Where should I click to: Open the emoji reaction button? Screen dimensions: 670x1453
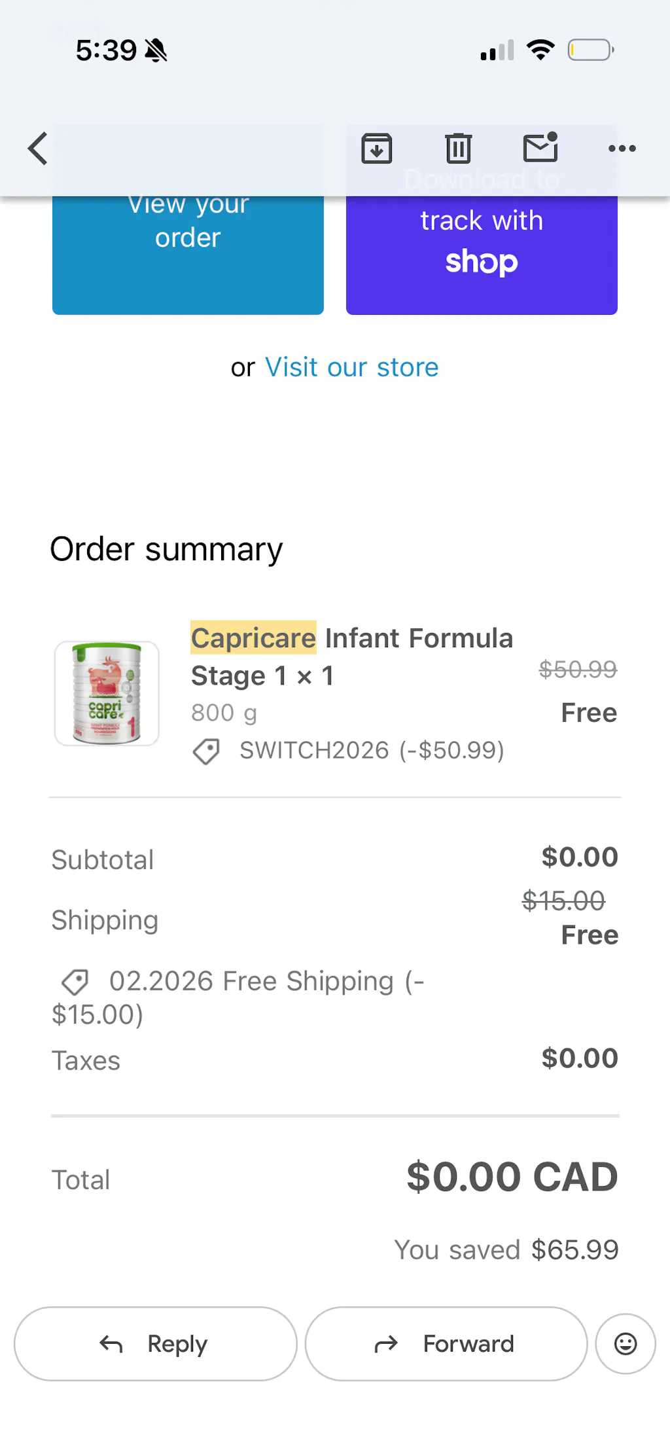[x=625, y=1344]
